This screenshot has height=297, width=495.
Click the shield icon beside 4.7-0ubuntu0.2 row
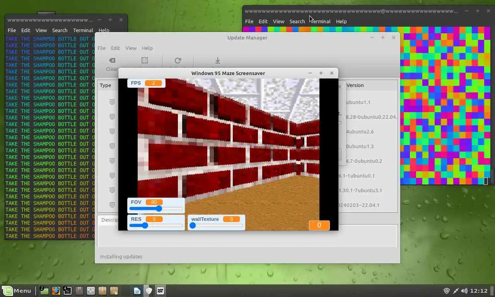(112, 161)
